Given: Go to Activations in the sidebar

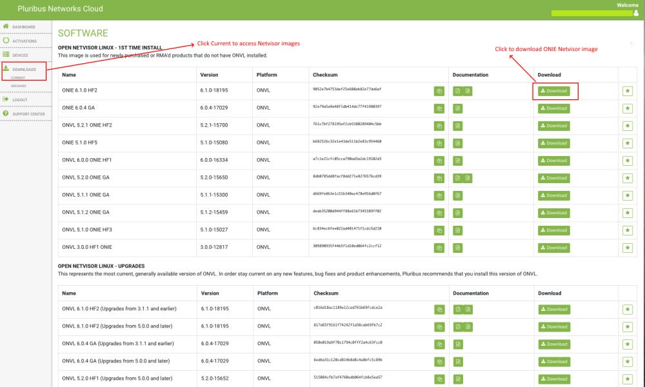Looking at the screenshot, I should click(26, 41).
